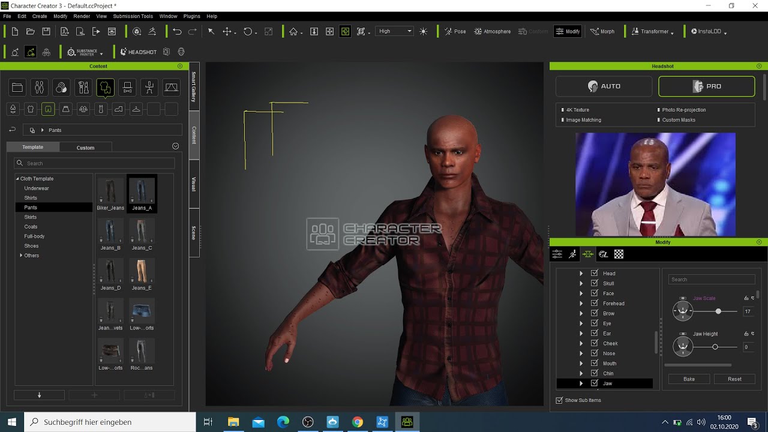
Task: Select the AUTO headshot mode button
Action: [604, 86]
